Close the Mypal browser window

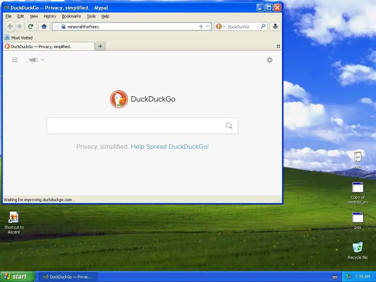click(278, 8)
